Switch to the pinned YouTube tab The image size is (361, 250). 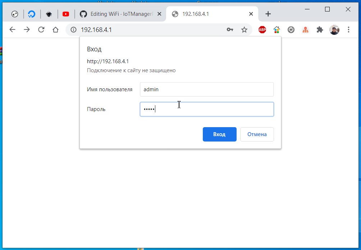coord(66,14)
